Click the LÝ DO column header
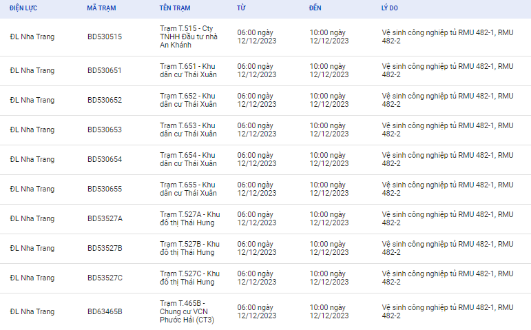531x330 pixels. [389, 8]
